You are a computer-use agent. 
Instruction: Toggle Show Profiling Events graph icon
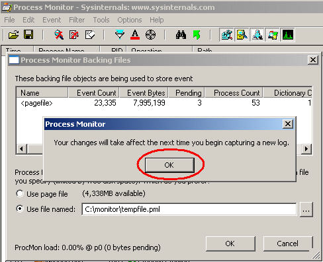[x=287, y=35]
